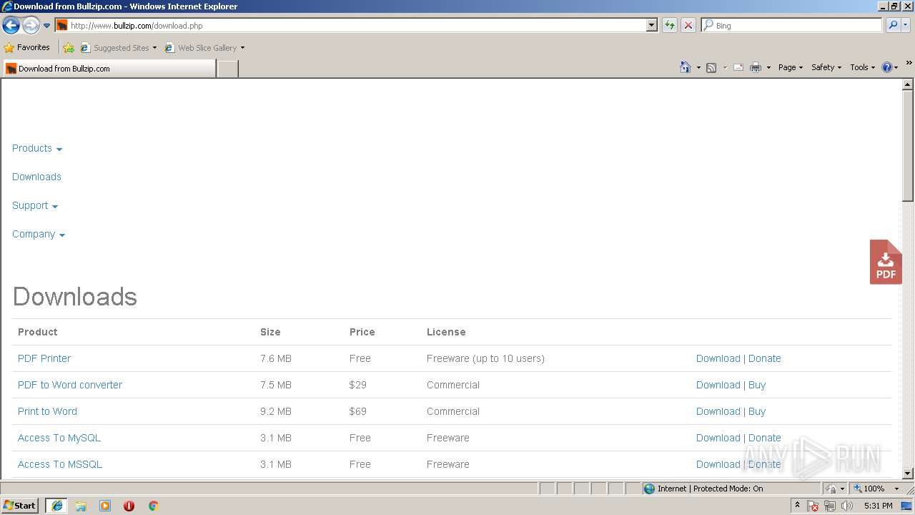This screenshot has height=515, width=915.
Task: Click the Action Center flag tray icon
Action: [813, 506]
